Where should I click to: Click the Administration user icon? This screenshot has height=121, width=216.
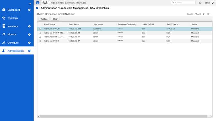(x=4, y=51)
